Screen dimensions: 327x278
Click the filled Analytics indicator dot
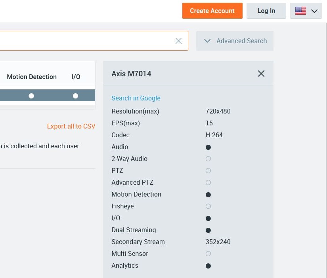tap(208, 266)
